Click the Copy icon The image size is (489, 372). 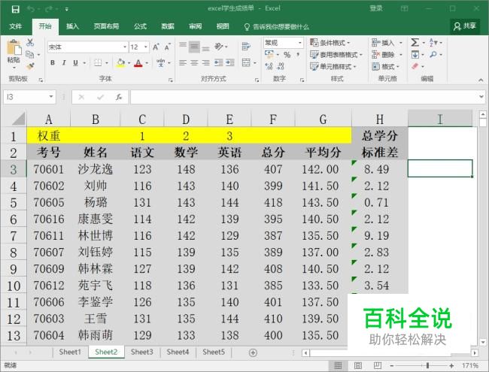click(x=30, y=55)
